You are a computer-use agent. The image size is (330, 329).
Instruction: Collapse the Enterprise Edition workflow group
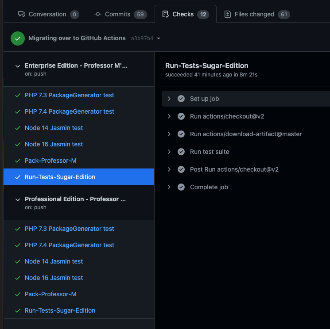coord(18,66)
